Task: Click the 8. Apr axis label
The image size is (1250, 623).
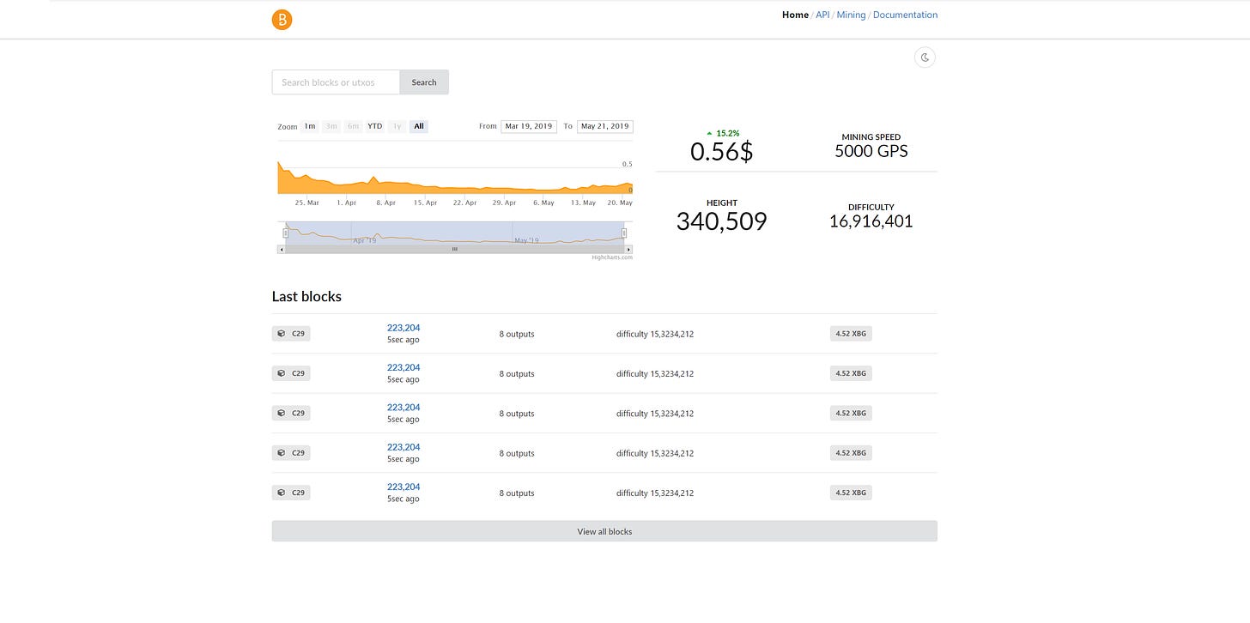Action: (385, 203)
